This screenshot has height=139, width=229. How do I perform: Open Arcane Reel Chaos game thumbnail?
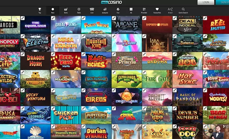click(x=127, y=25)
